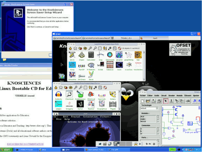Image resolution: width=202 pixels, height=152 pixels.
Task: Click the scroll down arrow in the Physics window
Action: click(x=119, y=109)
